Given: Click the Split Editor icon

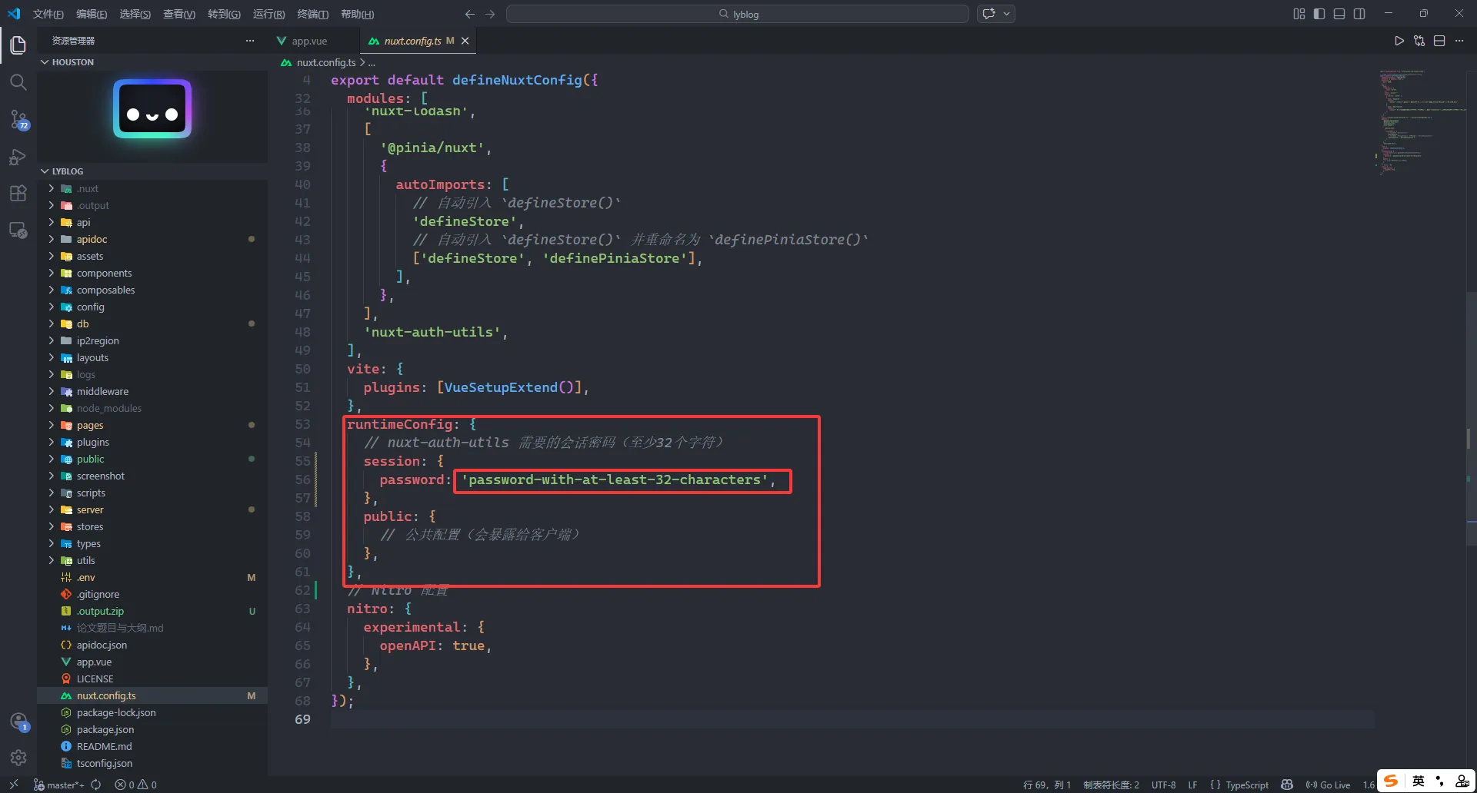Looking at the screenshot, I should 1439,41.
